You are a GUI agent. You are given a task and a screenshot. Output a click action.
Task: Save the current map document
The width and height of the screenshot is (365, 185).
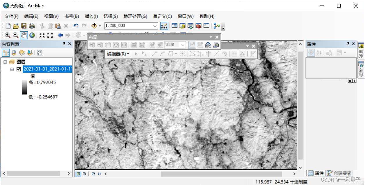click(x=24, y=26)
